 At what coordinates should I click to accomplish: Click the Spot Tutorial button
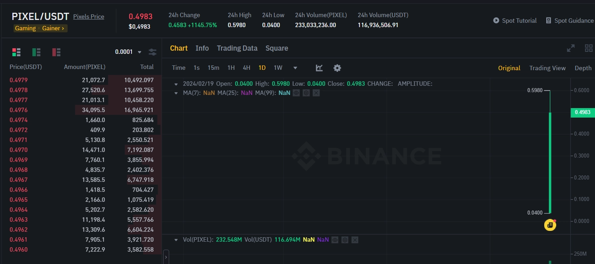[515, 20]
